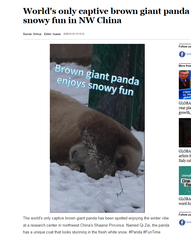Click the #Panda hashtag in article text
Viewport: 191px width, 234px height.
point(135,232)
